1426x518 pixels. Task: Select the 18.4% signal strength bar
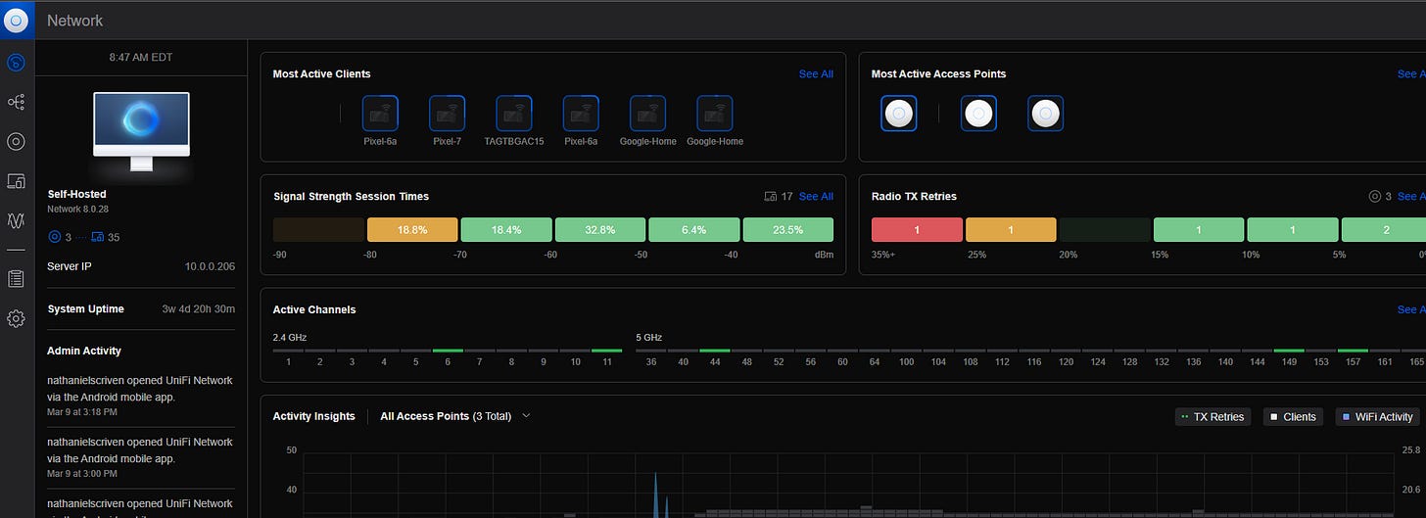point(506,230)
